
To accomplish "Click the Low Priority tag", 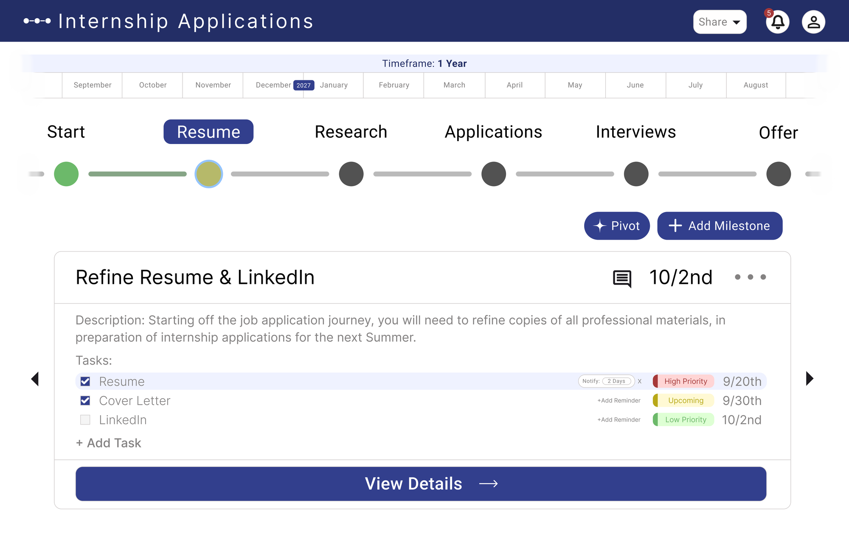I will coord(683,419).
